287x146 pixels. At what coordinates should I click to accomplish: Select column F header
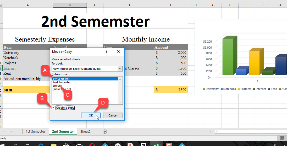tap(197, 5)
